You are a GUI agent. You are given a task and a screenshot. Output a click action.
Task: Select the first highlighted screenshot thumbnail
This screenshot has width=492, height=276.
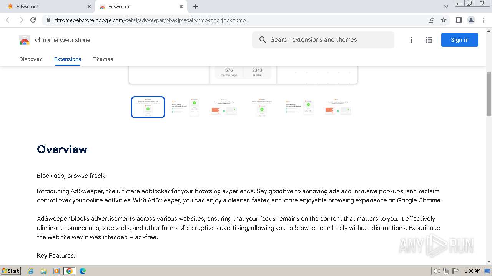click(148, 107)
